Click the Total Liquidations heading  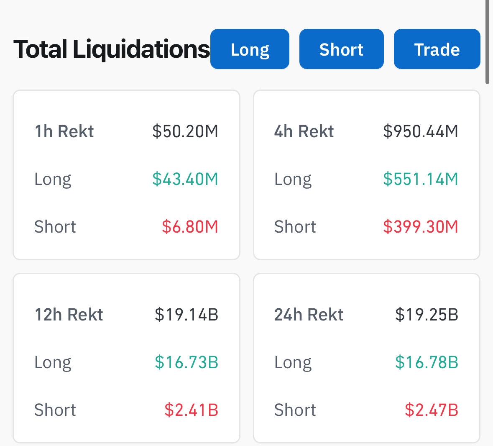112,49
